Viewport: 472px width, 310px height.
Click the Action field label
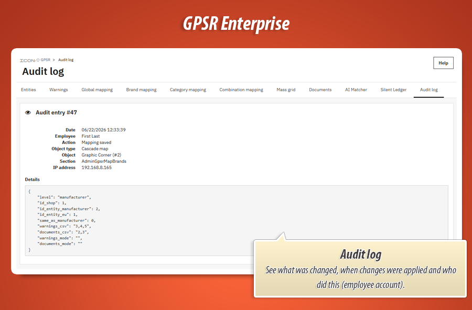tap(69, 142)
